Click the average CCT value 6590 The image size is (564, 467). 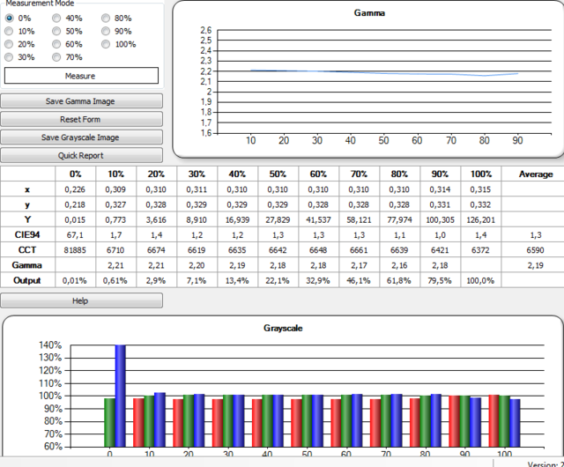click(535, 250)
